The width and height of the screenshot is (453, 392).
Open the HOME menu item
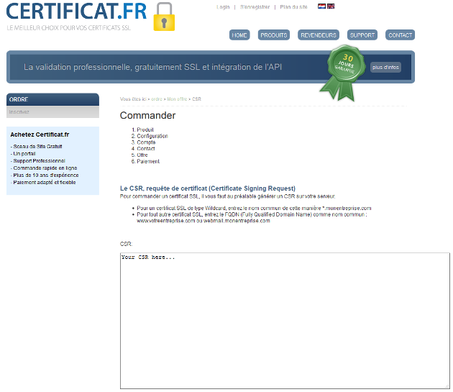click(x=239, y=35)
